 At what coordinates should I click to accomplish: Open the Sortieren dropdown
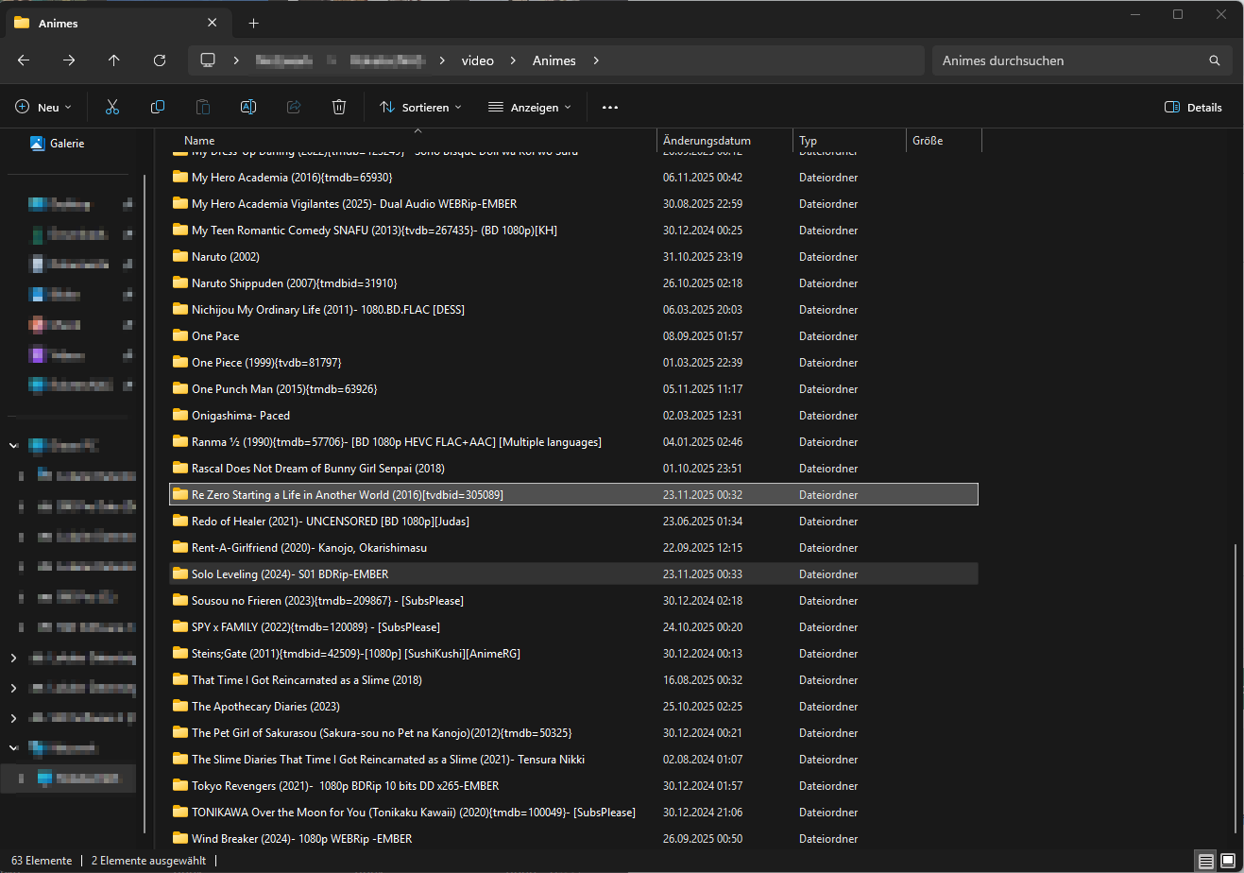[420, 108]
